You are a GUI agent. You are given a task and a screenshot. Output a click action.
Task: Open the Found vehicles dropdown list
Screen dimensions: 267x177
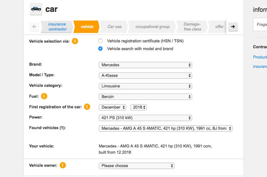pyautogui.click(x=166, y=129)
